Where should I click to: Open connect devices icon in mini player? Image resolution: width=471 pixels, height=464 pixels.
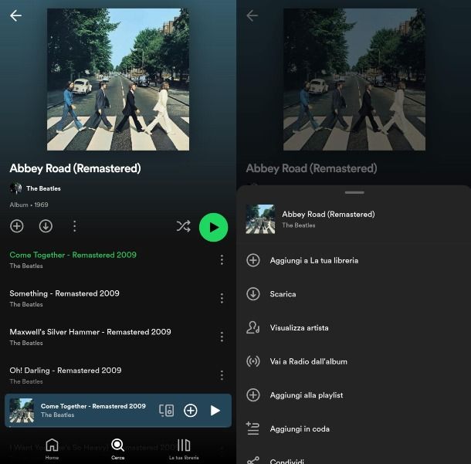[x=167, y=411]
